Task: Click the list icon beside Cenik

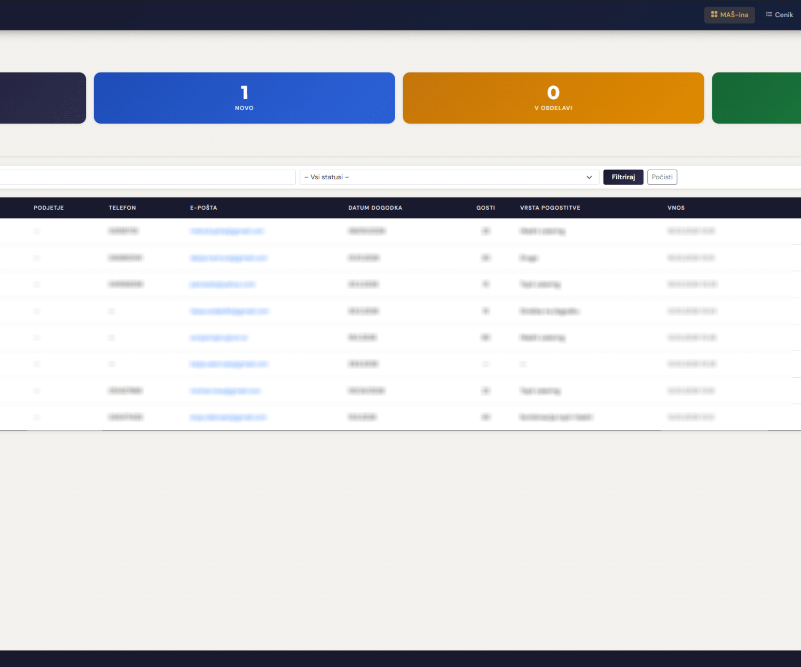Action: coord(769,14)
